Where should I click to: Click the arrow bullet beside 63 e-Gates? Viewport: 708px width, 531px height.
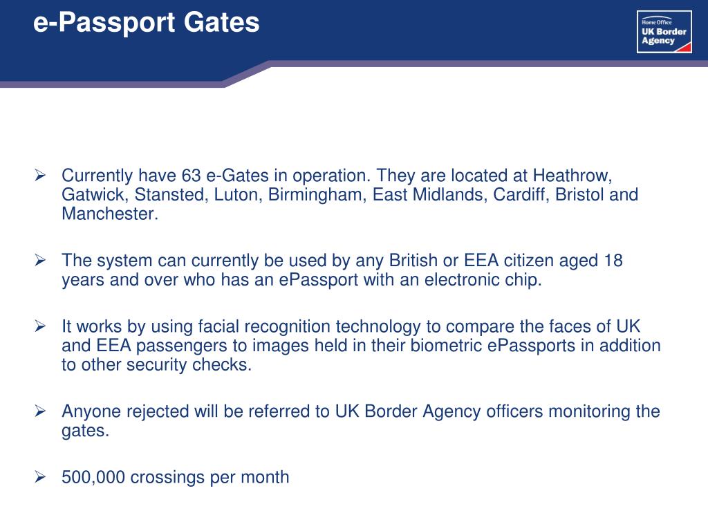click(x=40, y=175)
